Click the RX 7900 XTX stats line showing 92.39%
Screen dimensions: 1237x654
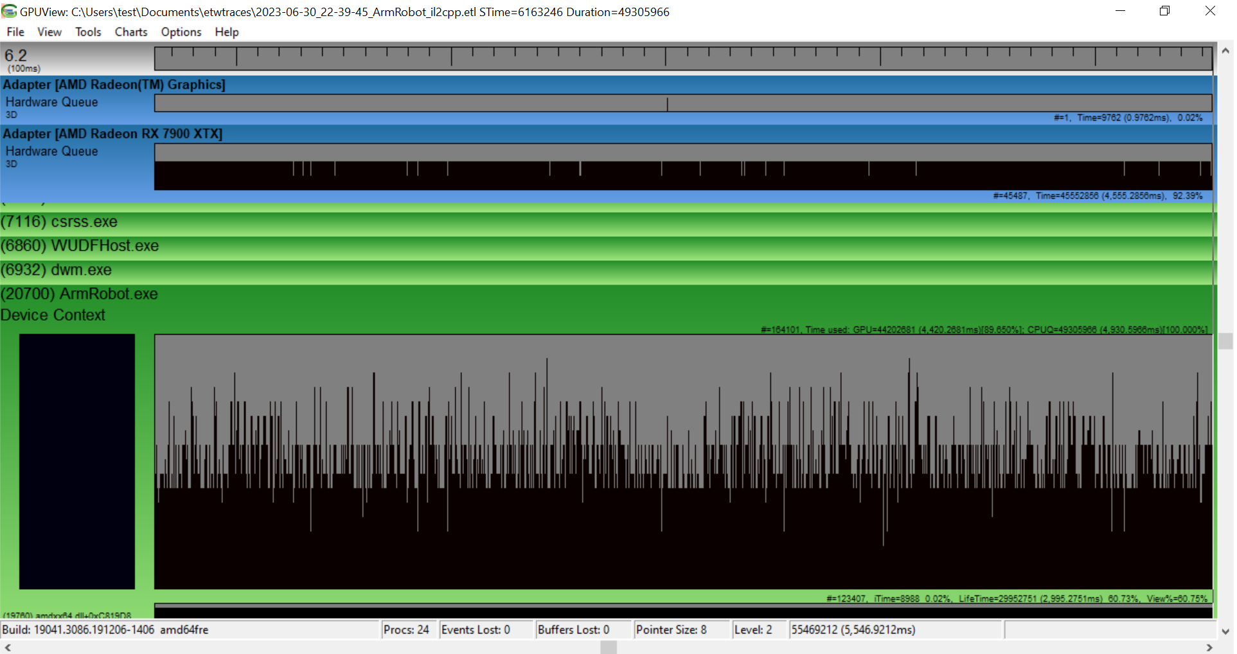tap(1098, 196)
